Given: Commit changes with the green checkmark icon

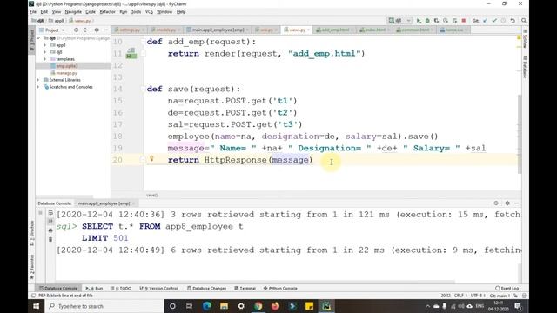Looking at the screenshot, I should point(494,21).
